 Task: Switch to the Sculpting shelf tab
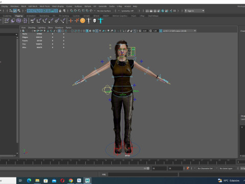pos(7,16)
